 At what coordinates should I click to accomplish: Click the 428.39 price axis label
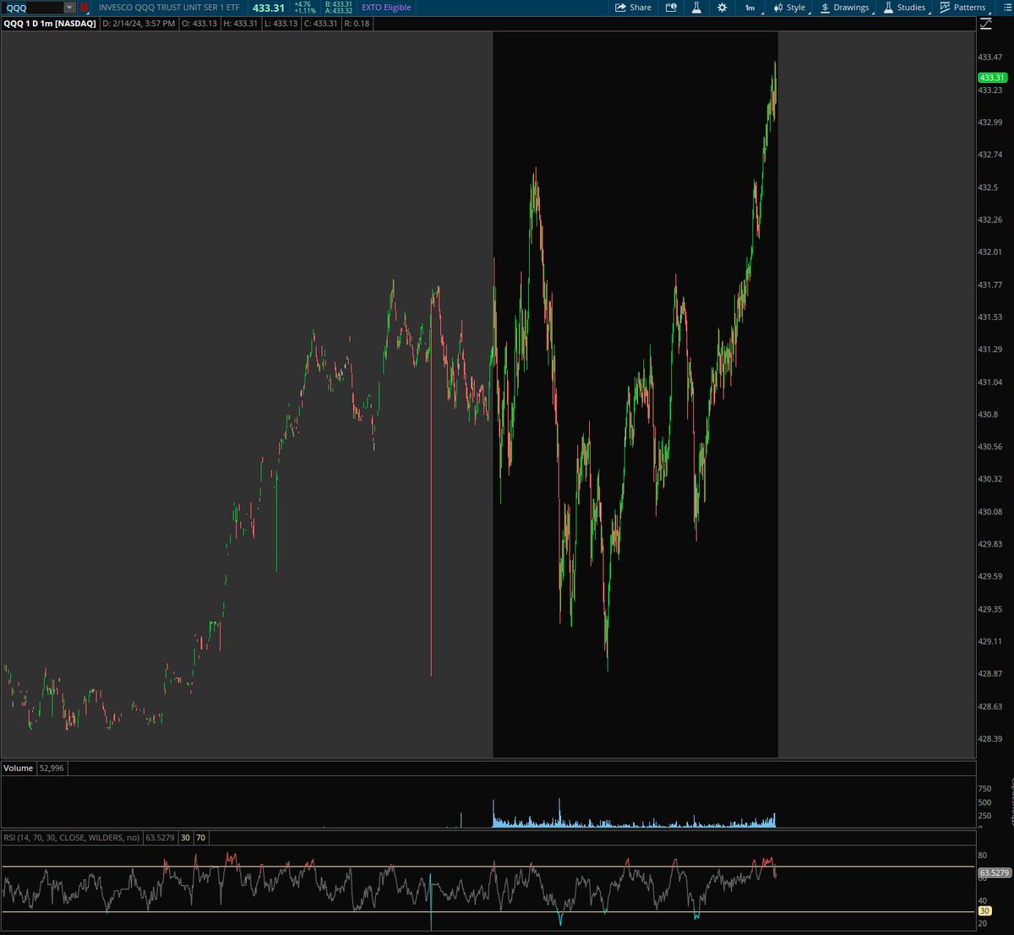989,738
